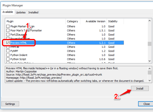Viewport: 153px width, 112px height.
Task: Uncheck the Preview HTML checkbox
Action: pyautogui.click(x=8, y=43)
